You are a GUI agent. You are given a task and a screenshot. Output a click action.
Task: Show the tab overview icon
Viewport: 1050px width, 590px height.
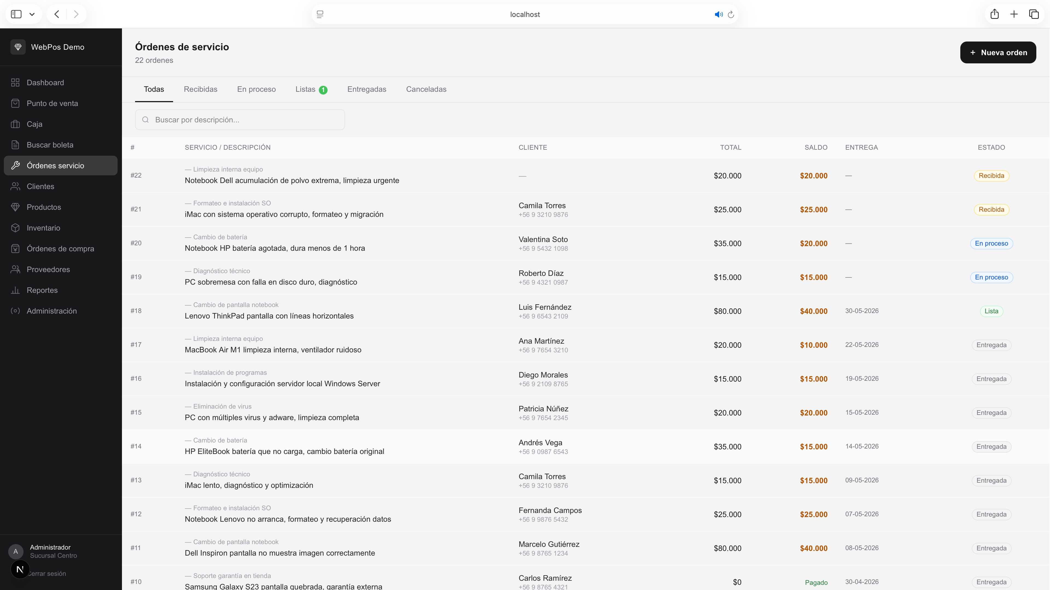1034,14
